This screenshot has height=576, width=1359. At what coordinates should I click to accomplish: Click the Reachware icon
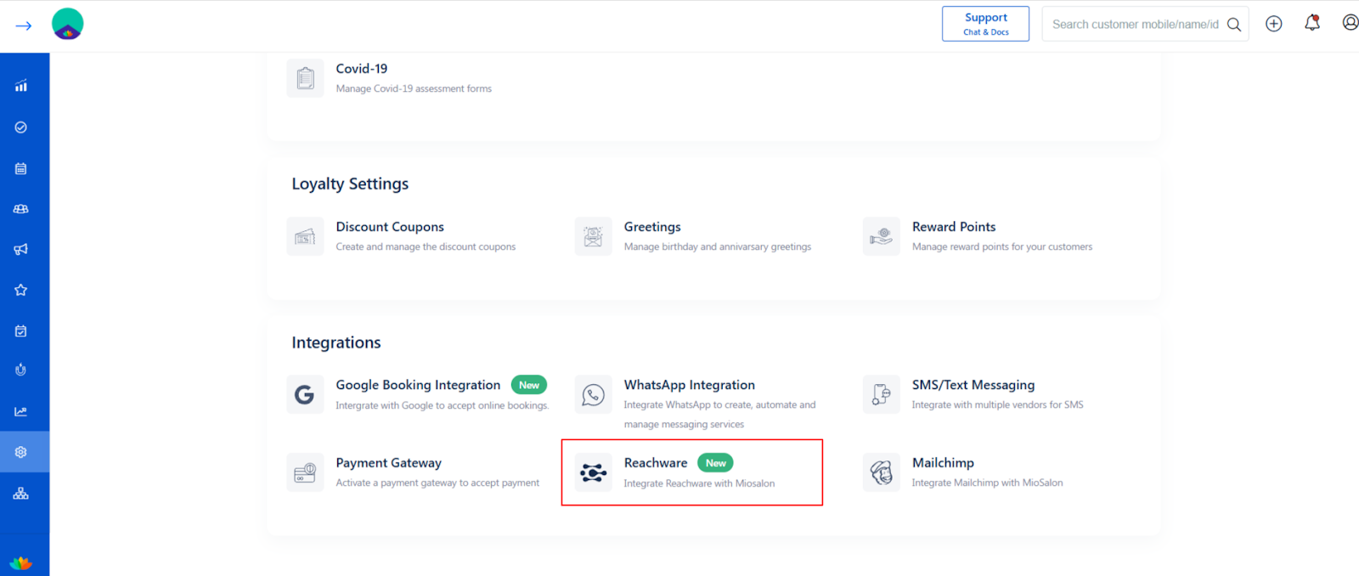click(x=594, y=472)
